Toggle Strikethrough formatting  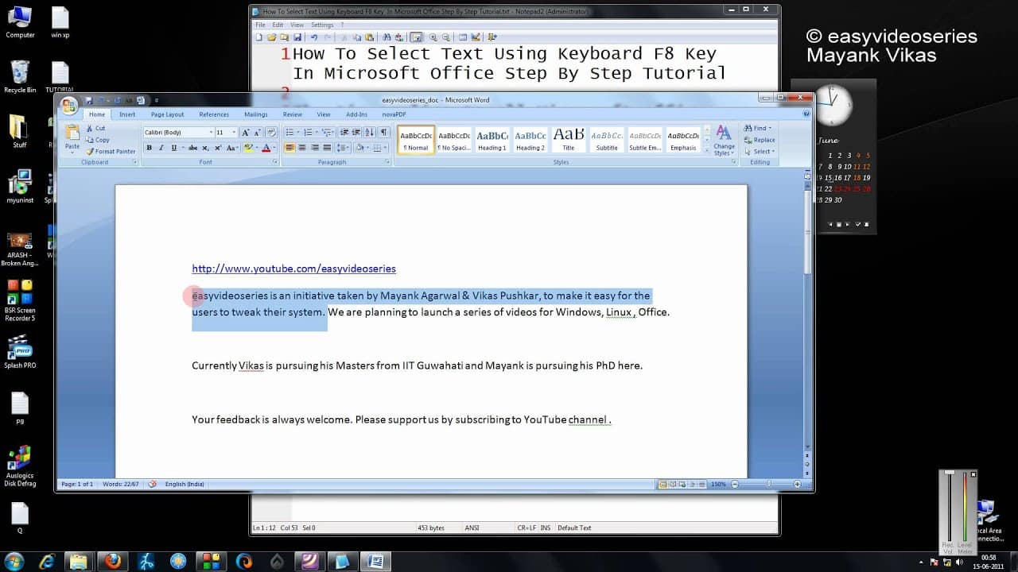192,148
